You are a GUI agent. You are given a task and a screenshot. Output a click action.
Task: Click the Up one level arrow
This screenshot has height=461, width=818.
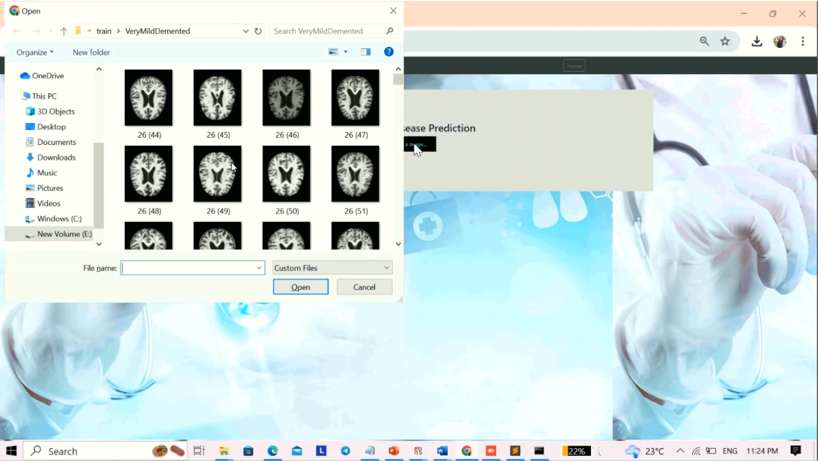64,31
